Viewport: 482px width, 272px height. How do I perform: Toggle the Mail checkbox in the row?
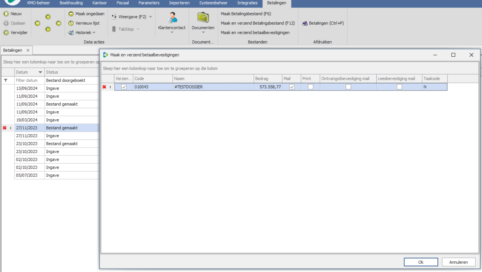pyautogui.click(x=292, y=87)
